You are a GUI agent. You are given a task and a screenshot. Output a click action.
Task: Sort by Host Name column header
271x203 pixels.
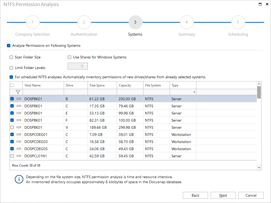tap(43, 85)
